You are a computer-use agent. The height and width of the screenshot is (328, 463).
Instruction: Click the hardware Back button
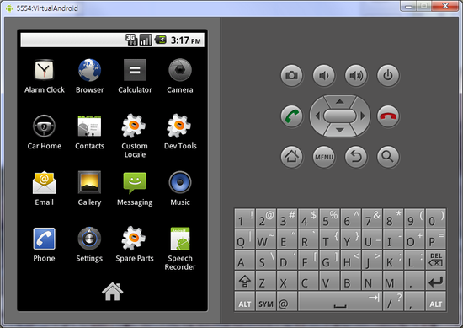coord(356,157)
